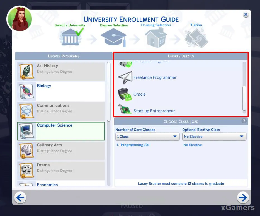Select the Culinary Arts degree program
This screenshot has height=216, width=260.
pyautogui.click(x=61, y=151)
